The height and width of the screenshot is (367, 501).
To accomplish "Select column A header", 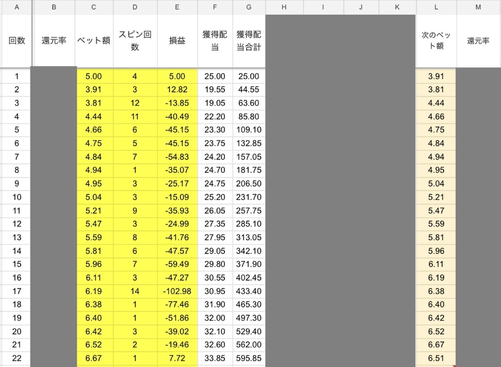I will [16, 7].
